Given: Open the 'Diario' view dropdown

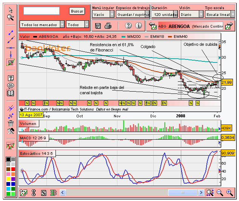Looking at the screenshot, I should click(x=191, y=14).
